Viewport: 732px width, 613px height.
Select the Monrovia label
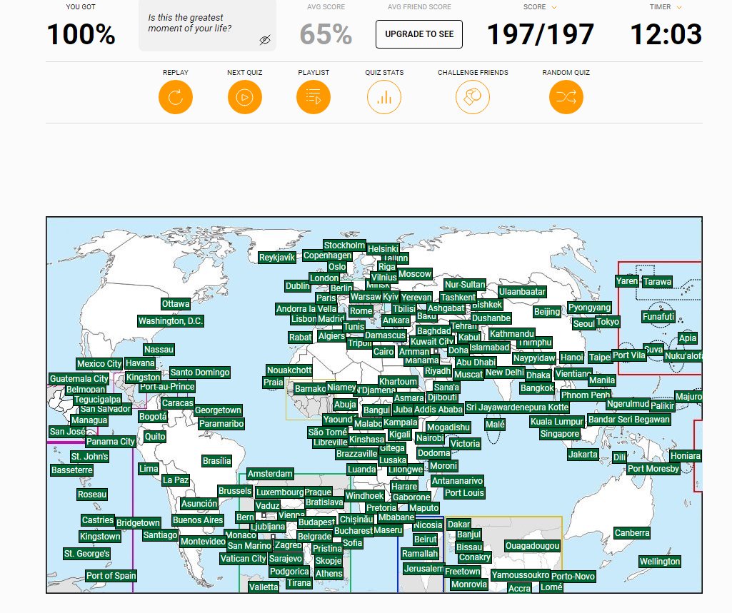coord(469,584)
